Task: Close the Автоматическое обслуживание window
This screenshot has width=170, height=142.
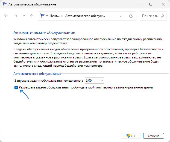Action: point(163,4)
